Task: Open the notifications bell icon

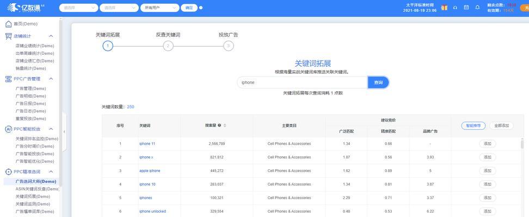Action: [477, 8]
